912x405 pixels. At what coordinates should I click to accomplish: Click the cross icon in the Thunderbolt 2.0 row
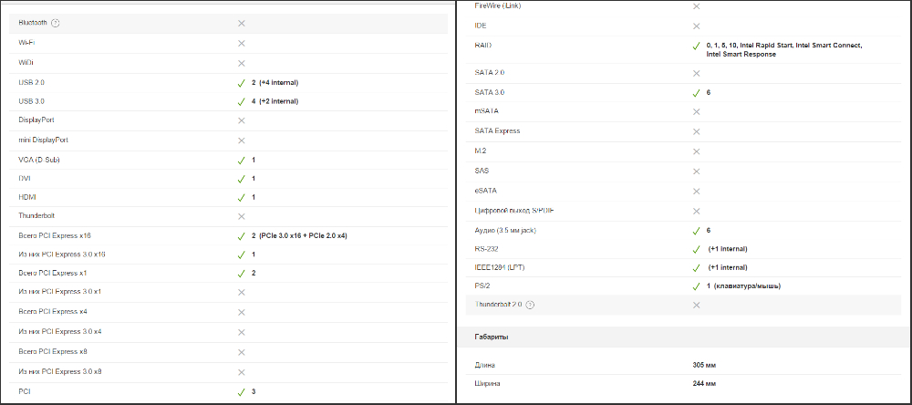click(x=696, y=305)
